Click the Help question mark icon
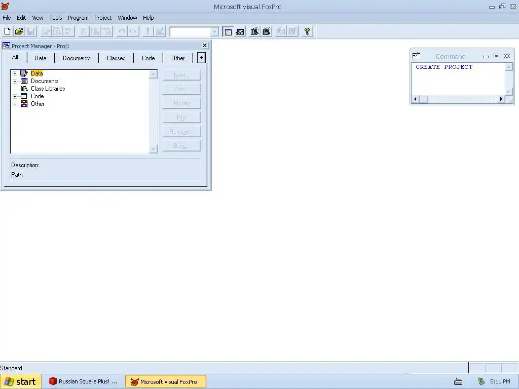Viewport: 519px width, 389px height. 307,31
